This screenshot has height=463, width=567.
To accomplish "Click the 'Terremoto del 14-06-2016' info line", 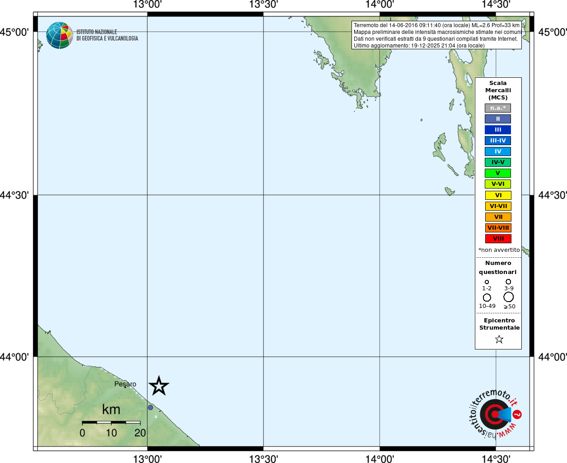I will point(436,25).
